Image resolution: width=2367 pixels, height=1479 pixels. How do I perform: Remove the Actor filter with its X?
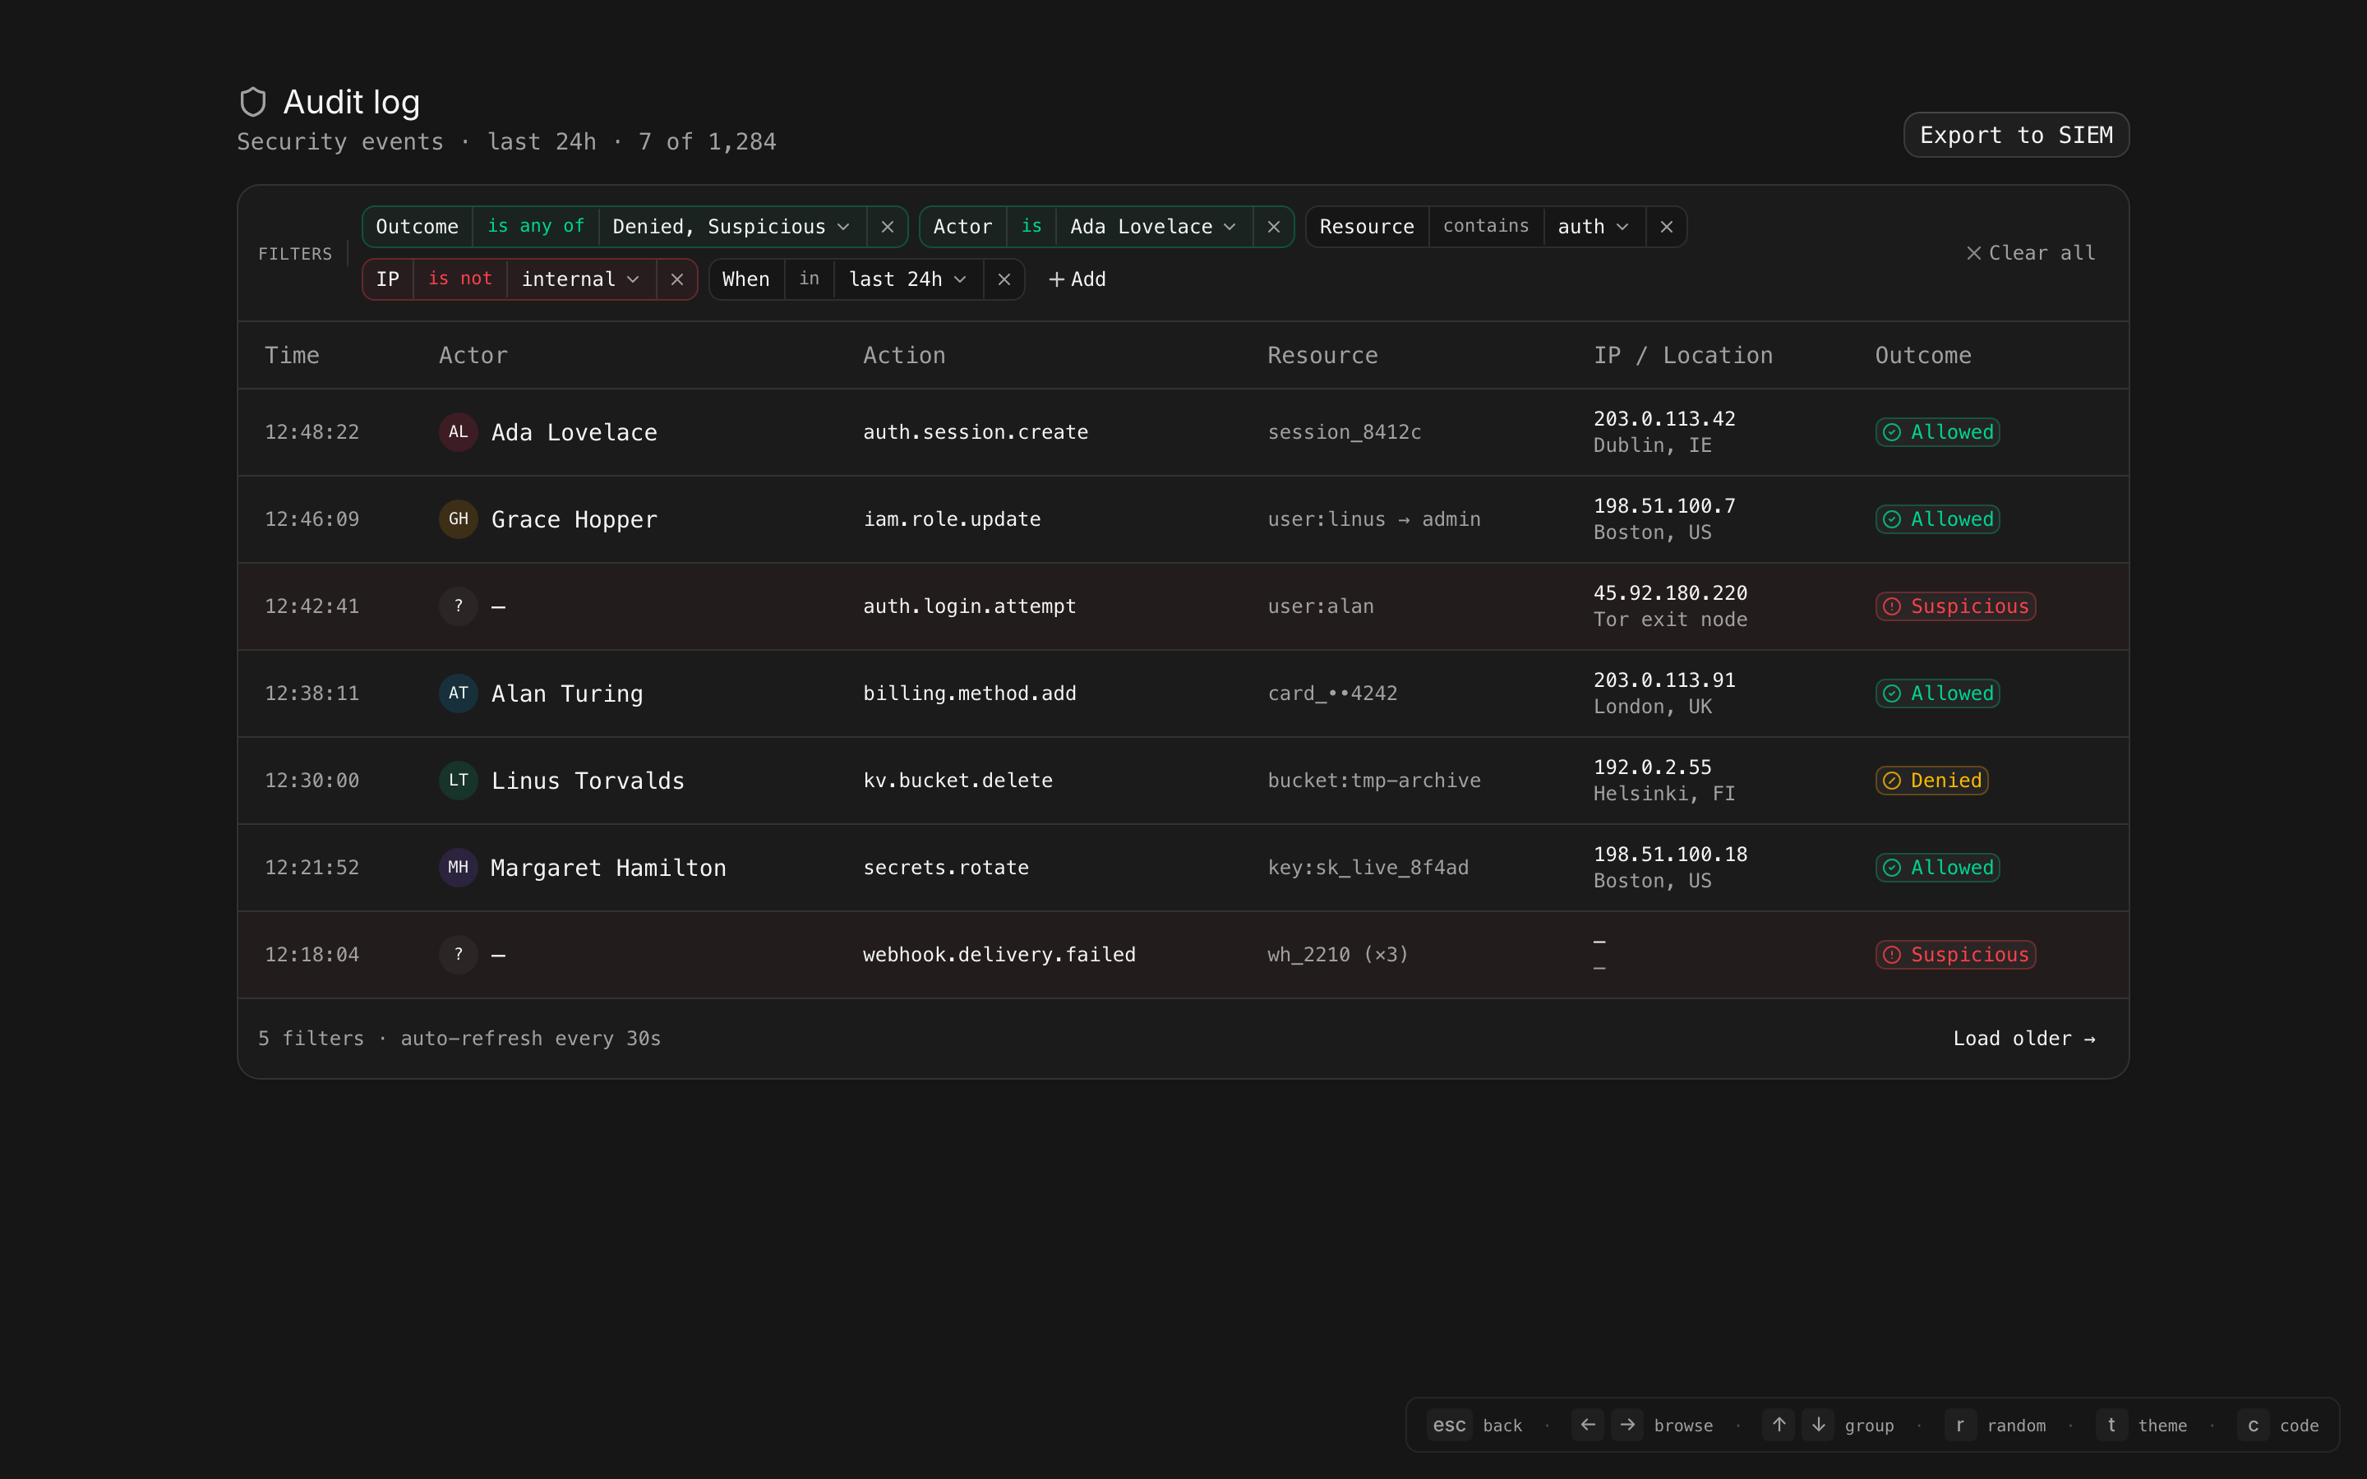1273,227
